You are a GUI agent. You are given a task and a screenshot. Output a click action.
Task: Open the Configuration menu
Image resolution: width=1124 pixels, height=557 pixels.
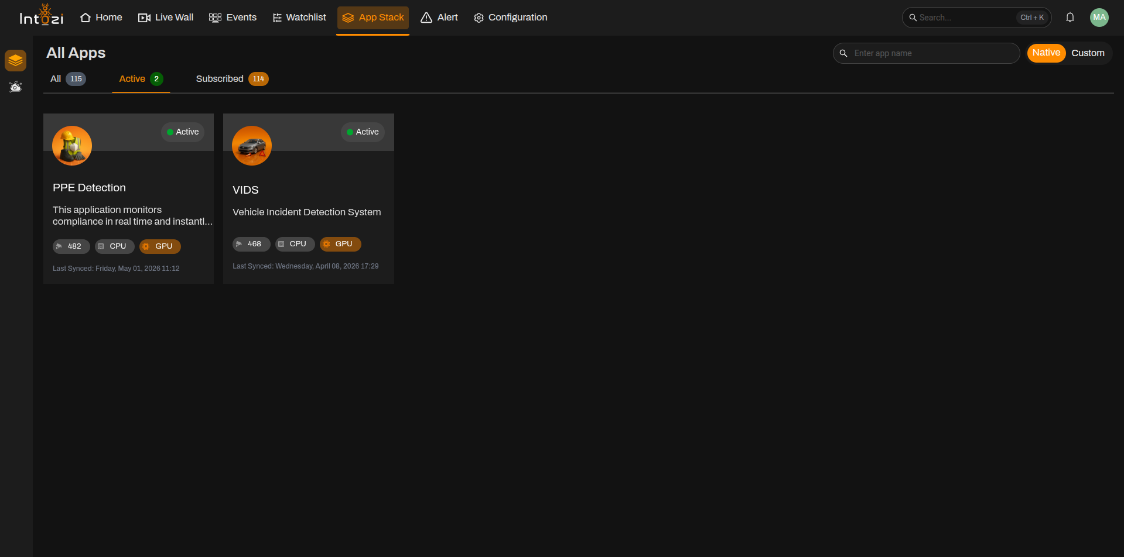click(511, 18)
